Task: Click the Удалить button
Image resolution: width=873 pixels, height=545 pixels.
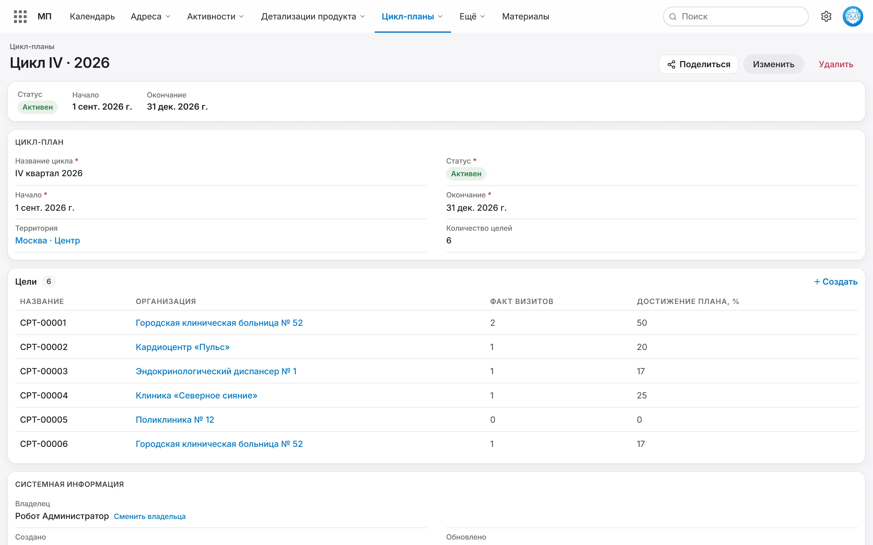Action: [836, 64]
